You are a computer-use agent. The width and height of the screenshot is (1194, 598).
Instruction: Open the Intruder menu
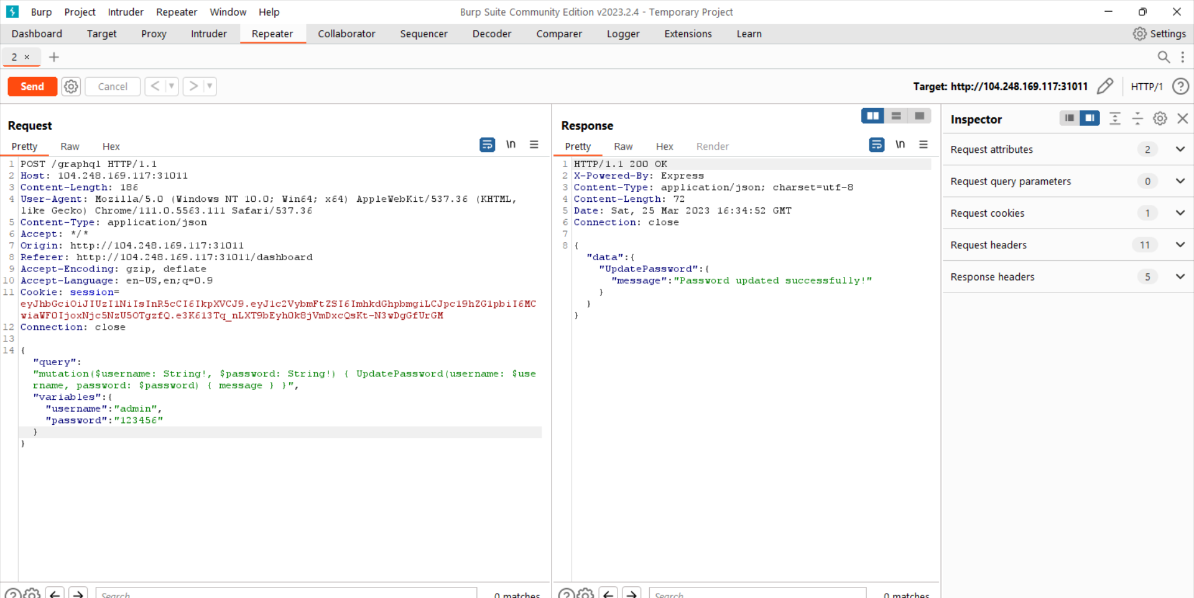pos(126,12)
